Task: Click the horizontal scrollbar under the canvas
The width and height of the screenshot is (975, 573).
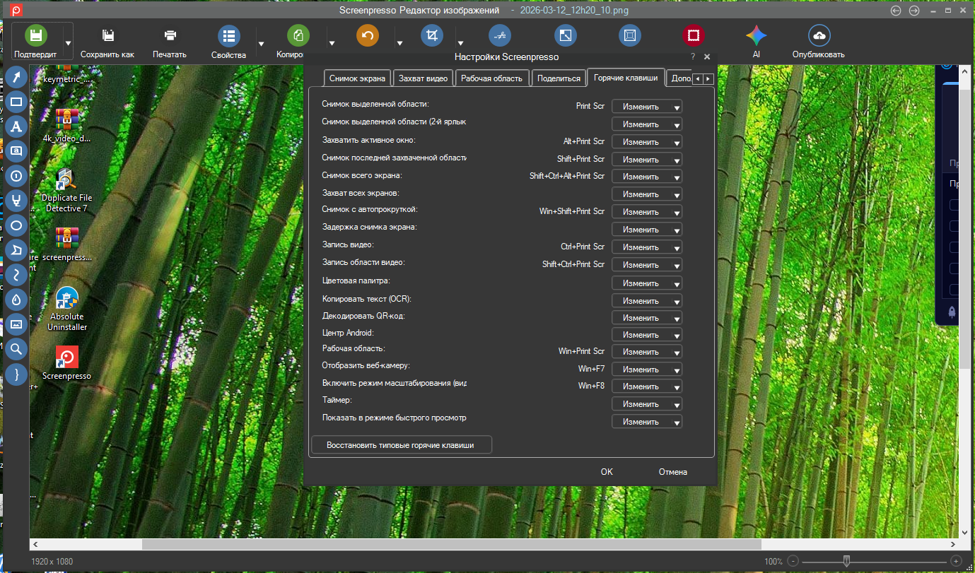Action: click(452, 545)
